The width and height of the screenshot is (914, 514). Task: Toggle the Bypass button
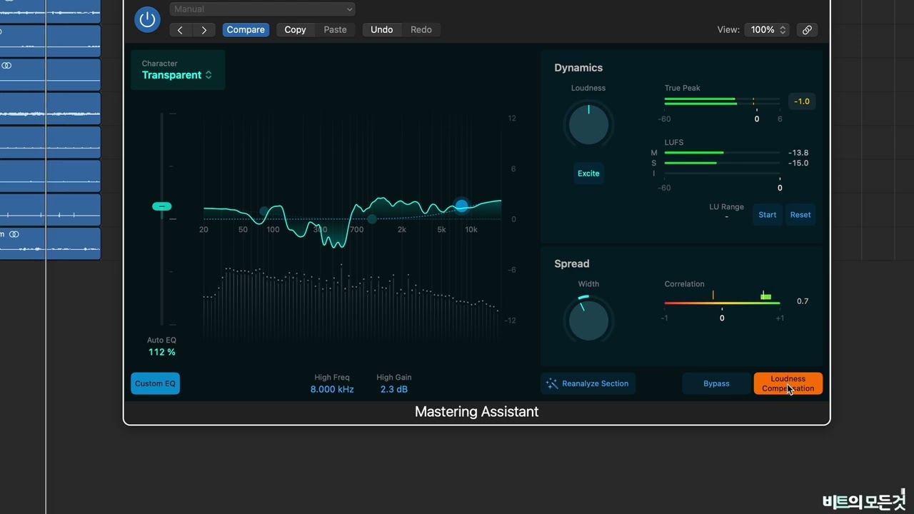click(x=716, y=383)
